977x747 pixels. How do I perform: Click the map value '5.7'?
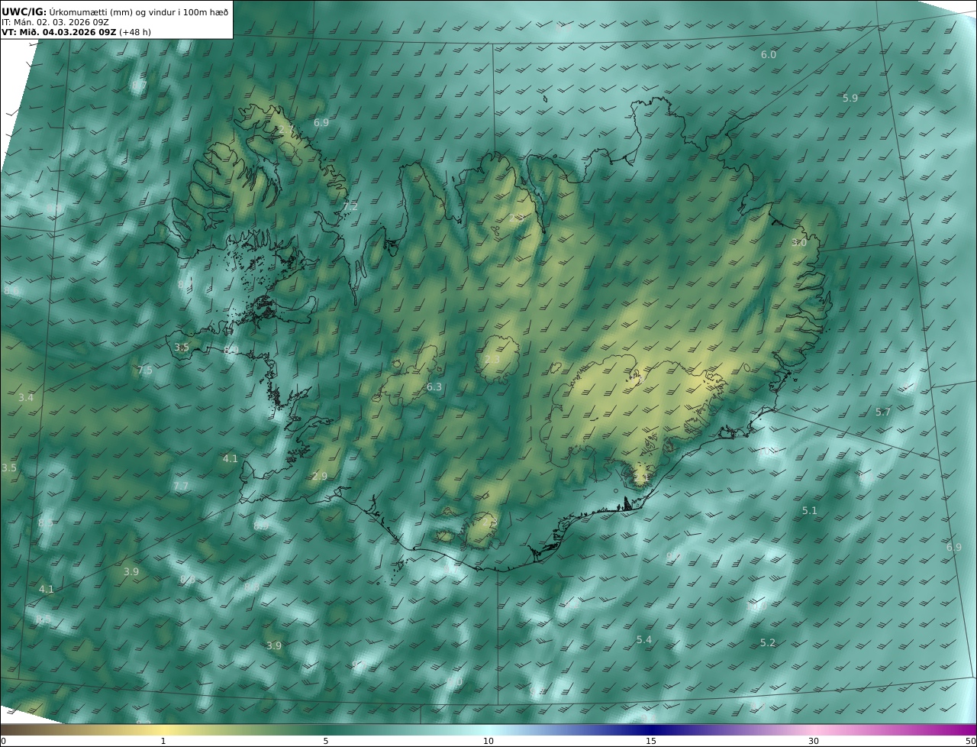pyautogui.click(x=883, y=412)
